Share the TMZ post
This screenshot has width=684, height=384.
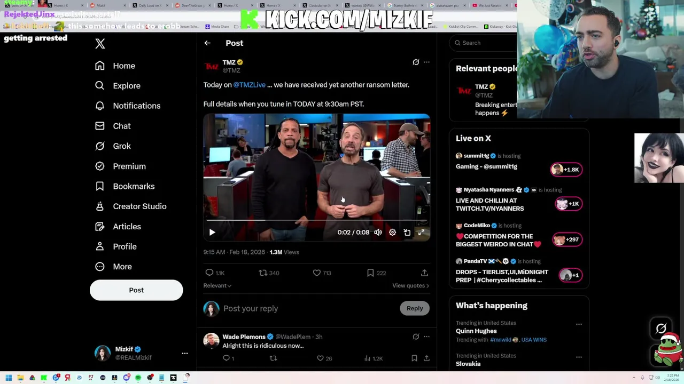(x=424, y=273)
